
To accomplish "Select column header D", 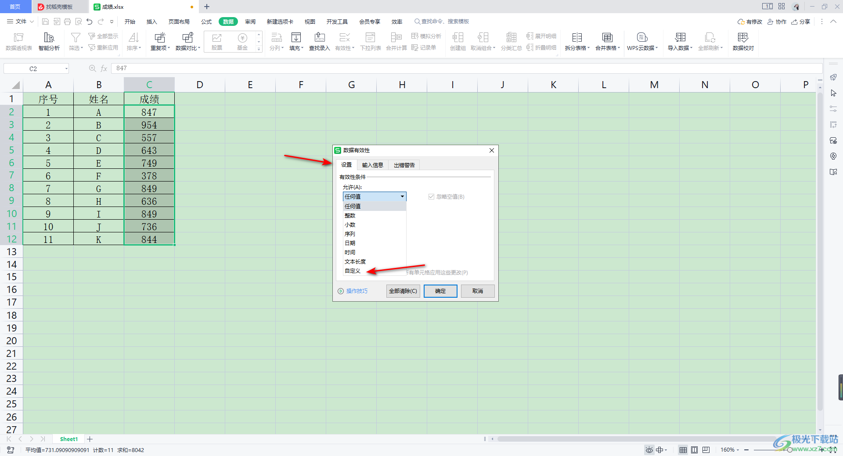I will (x=200, y=85).
